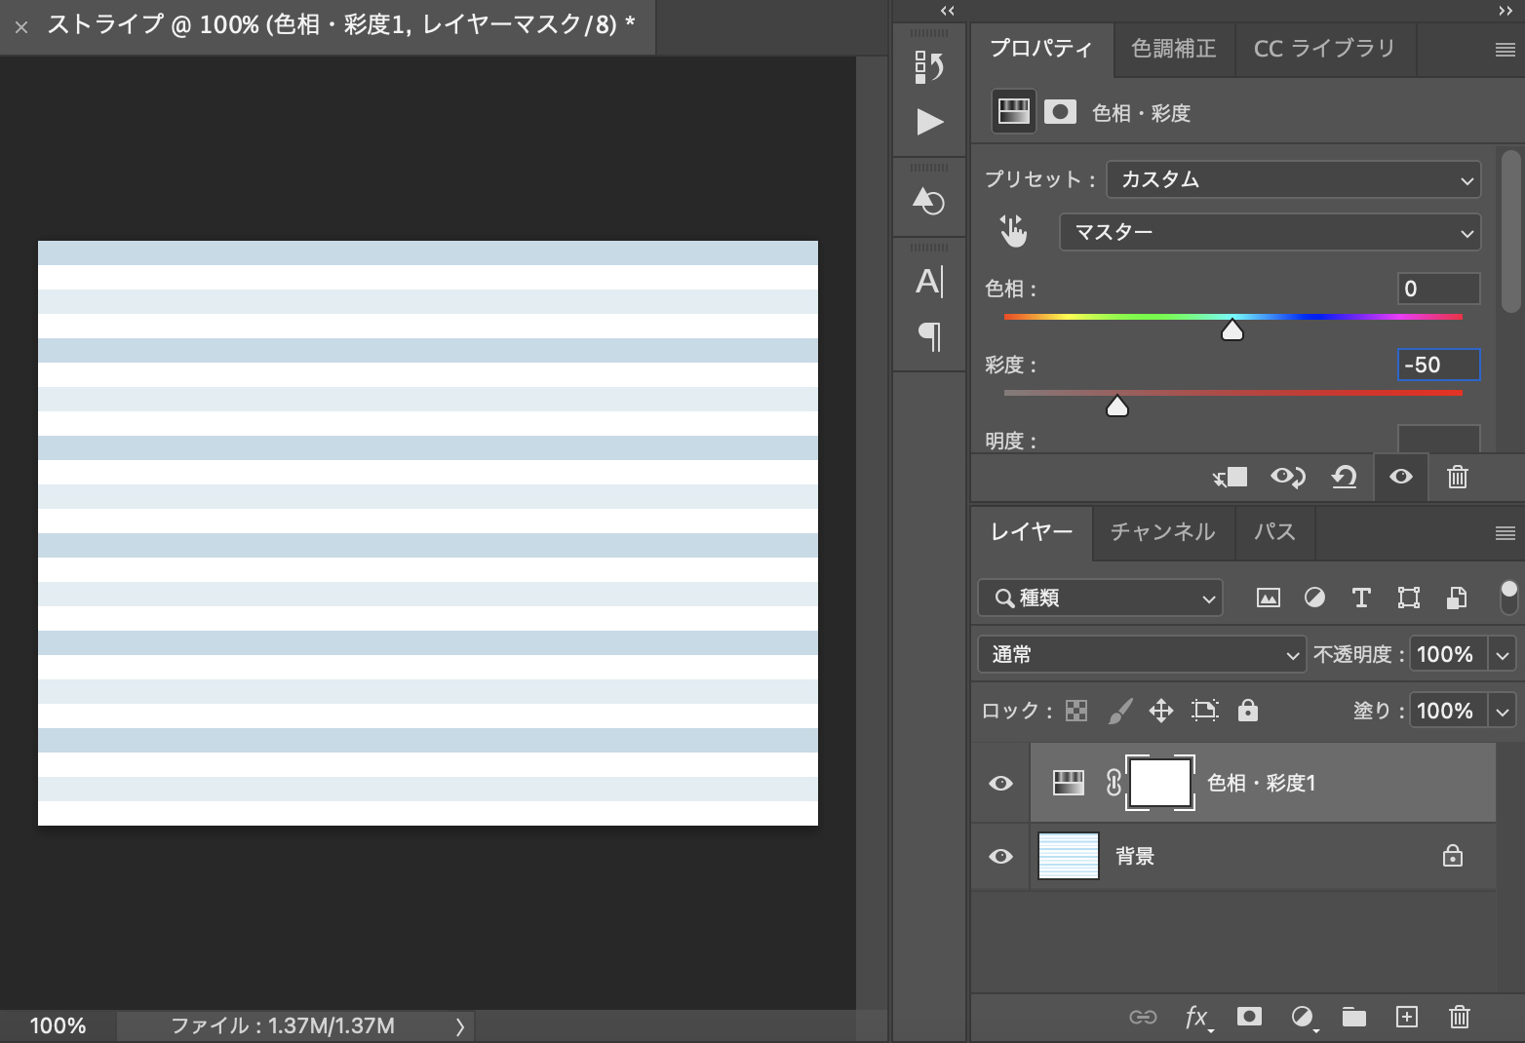This screenshot has height=1043, width=1525.
Task: Select the 背景 layer thumbnail
Action: (x=1069, y=856)
